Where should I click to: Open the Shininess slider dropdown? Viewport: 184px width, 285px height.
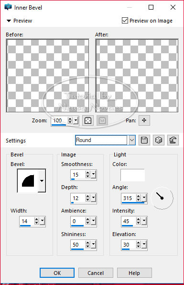93,245
